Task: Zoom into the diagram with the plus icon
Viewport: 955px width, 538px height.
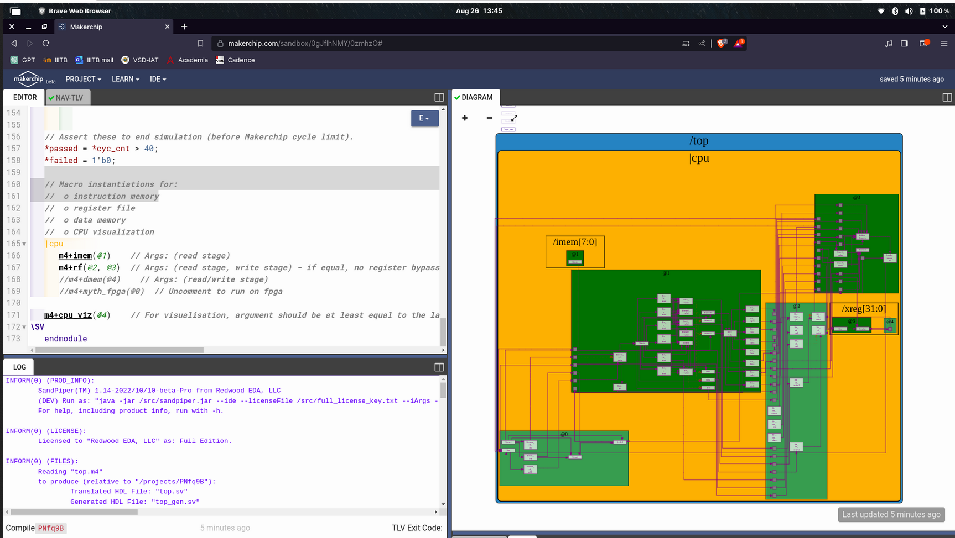Action: [465, 118]
